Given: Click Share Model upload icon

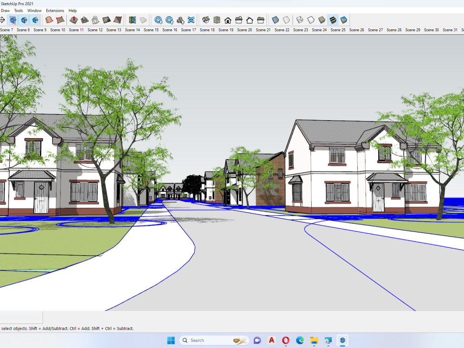Looking at the screenshot, I should (169, 20).
